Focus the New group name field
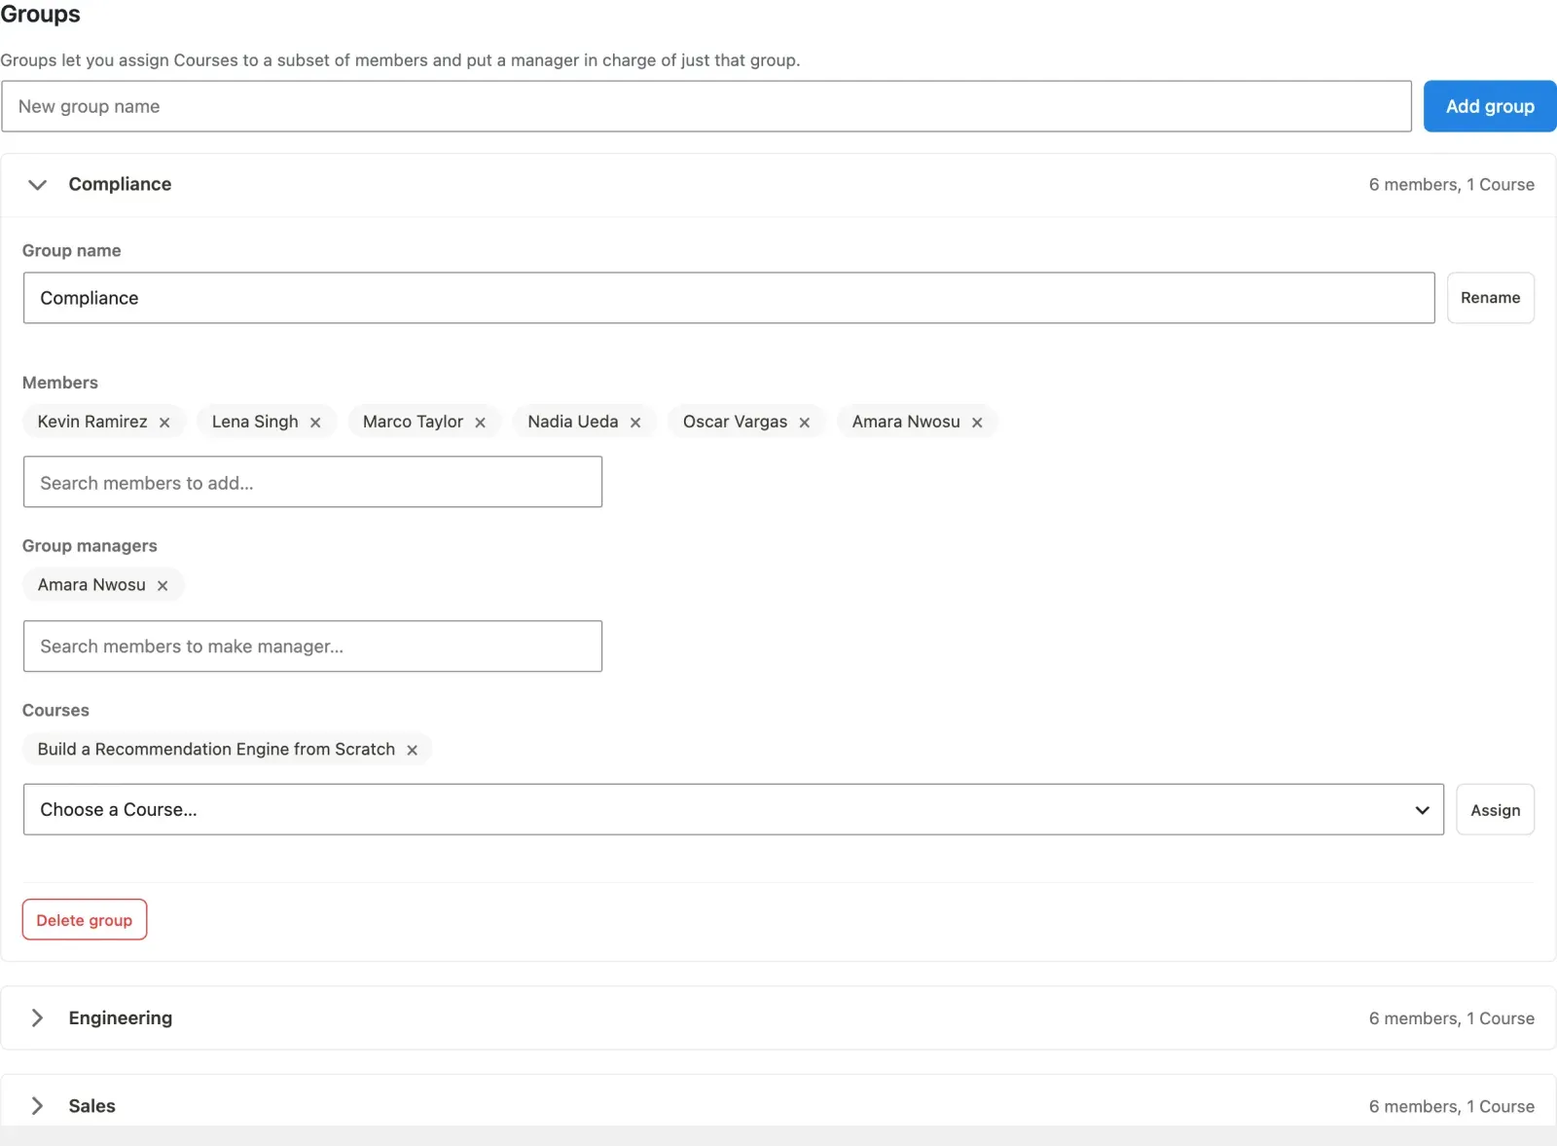 (x=706, y=106)
